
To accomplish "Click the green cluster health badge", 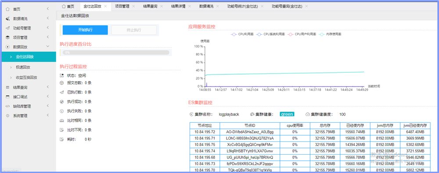I will [x=287, y=114].
